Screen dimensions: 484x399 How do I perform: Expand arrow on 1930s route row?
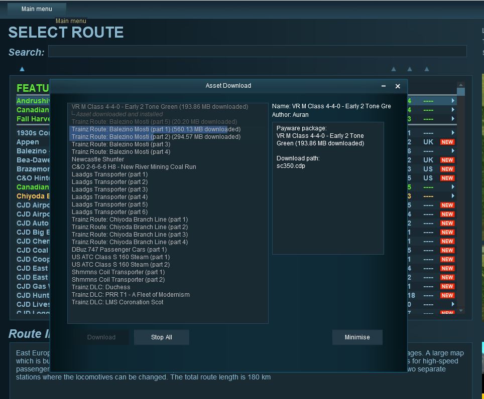click(x=453, y=133)
